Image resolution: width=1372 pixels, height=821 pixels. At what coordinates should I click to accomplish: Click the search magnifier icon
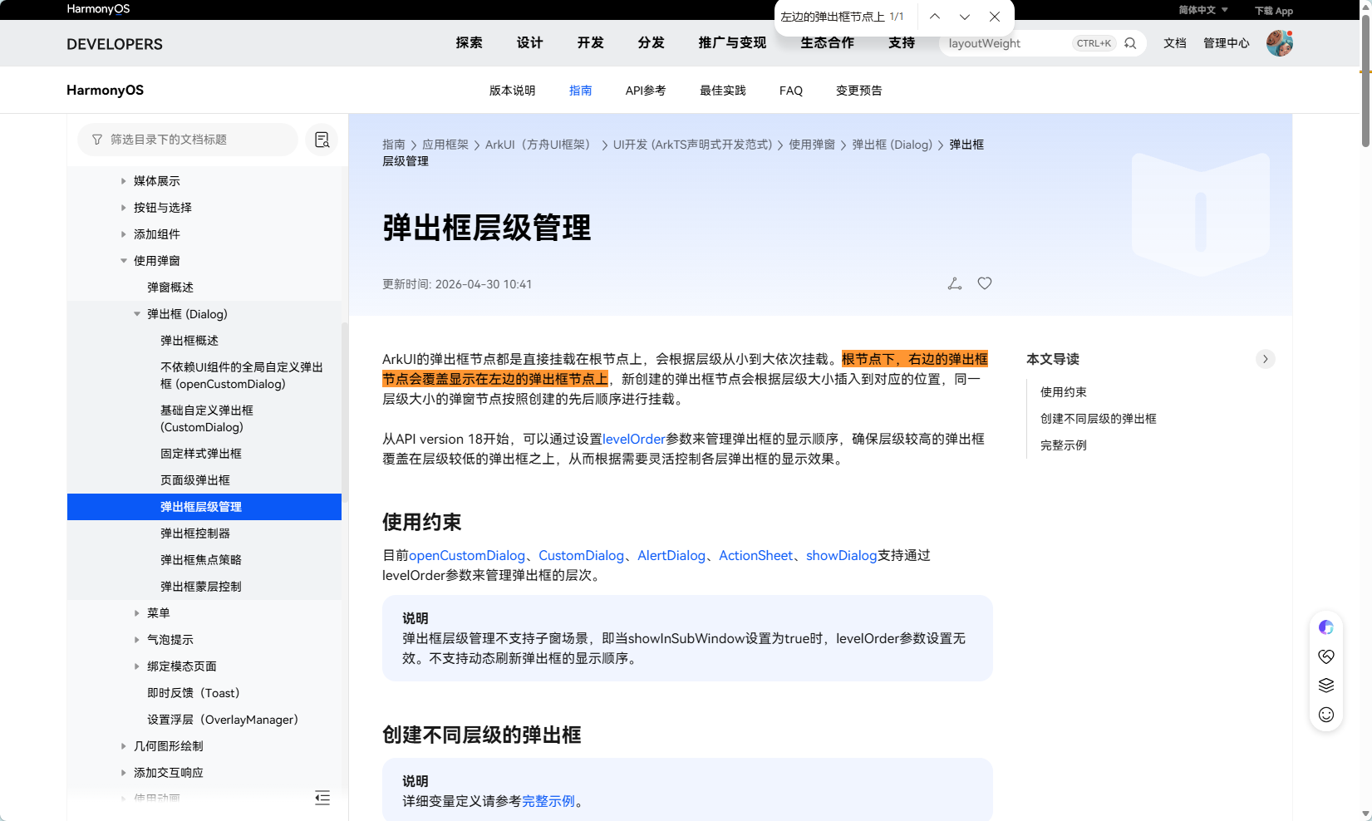(x=1130, y=43)
